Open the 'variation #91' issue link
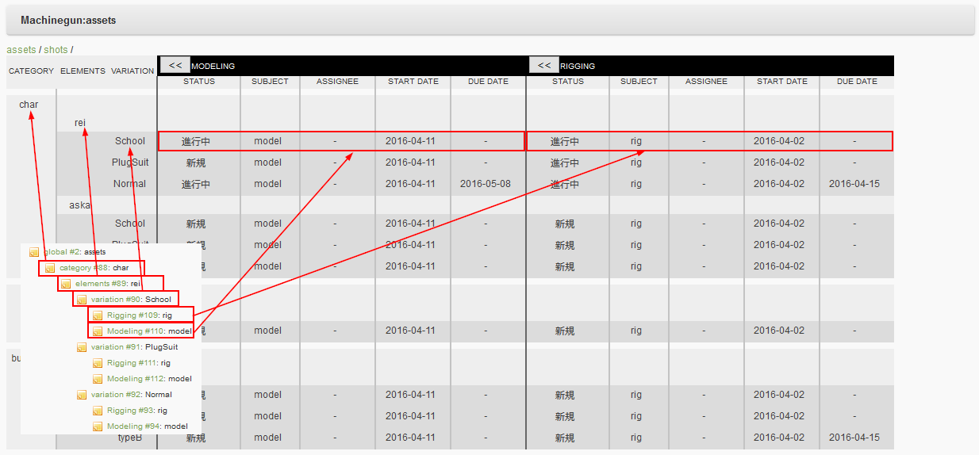979x455 pixels. click(x=116, y=347)
